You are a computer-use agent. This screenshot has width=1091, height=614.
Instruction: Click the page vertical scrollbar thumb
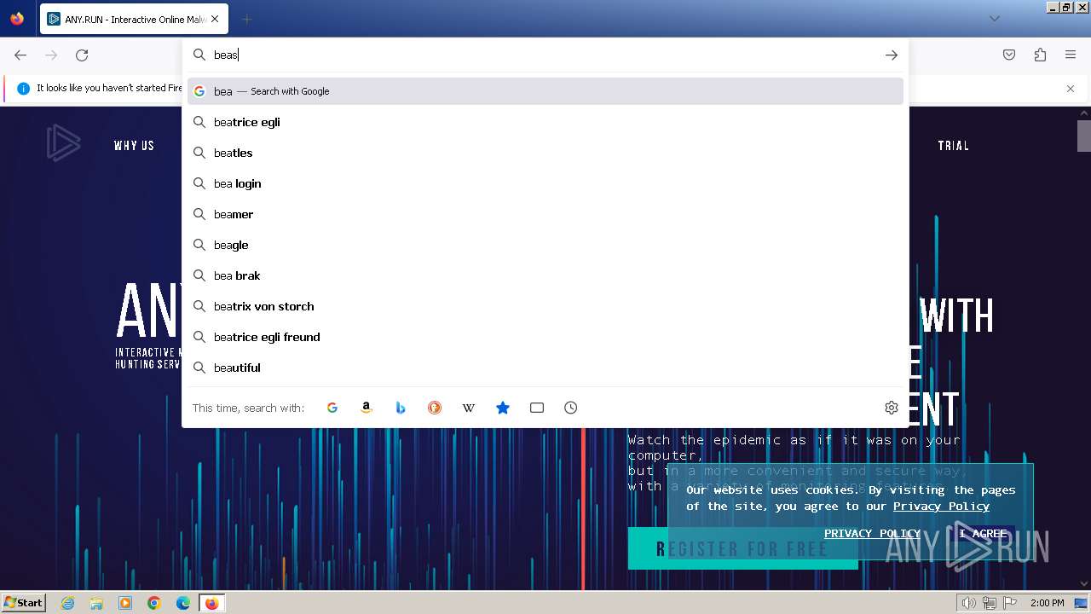coord(1083,136)
